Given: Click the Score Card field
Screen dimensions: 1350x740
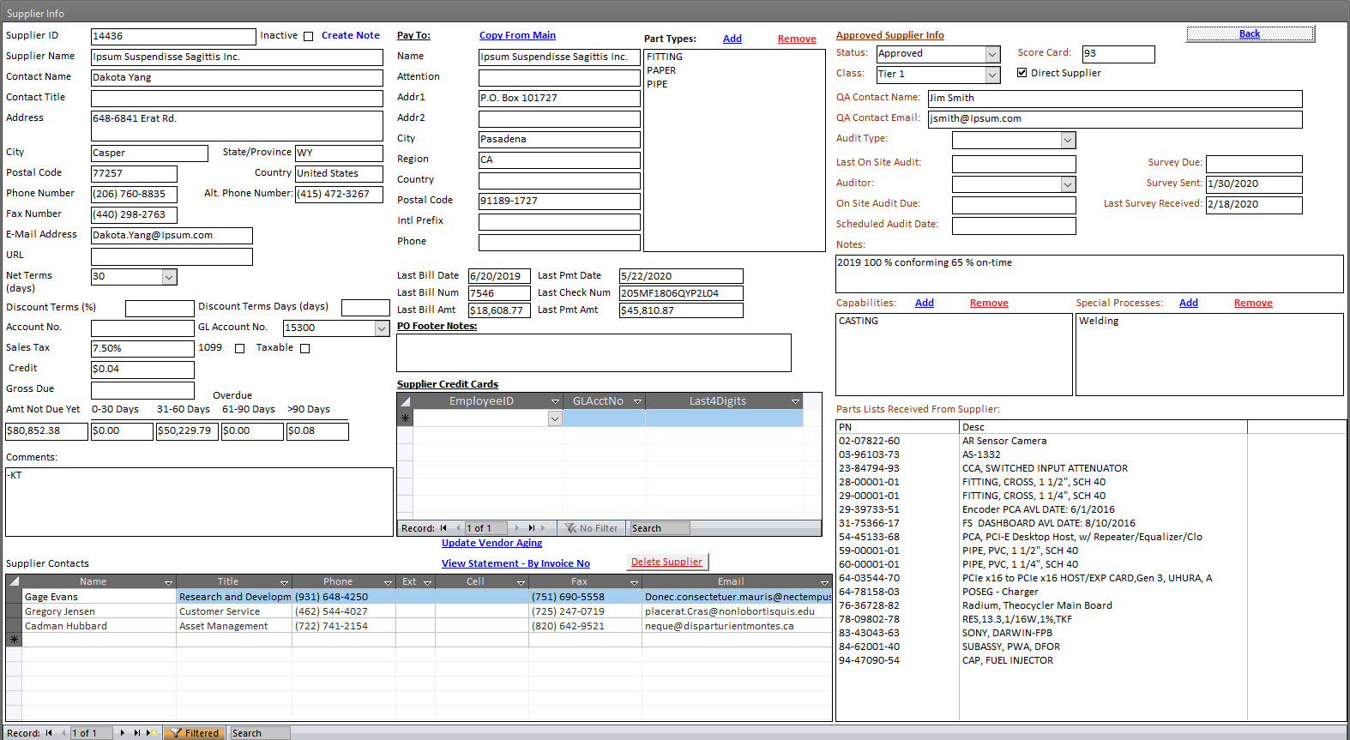Looking at the screenshot, I should tap(1118, 54).
